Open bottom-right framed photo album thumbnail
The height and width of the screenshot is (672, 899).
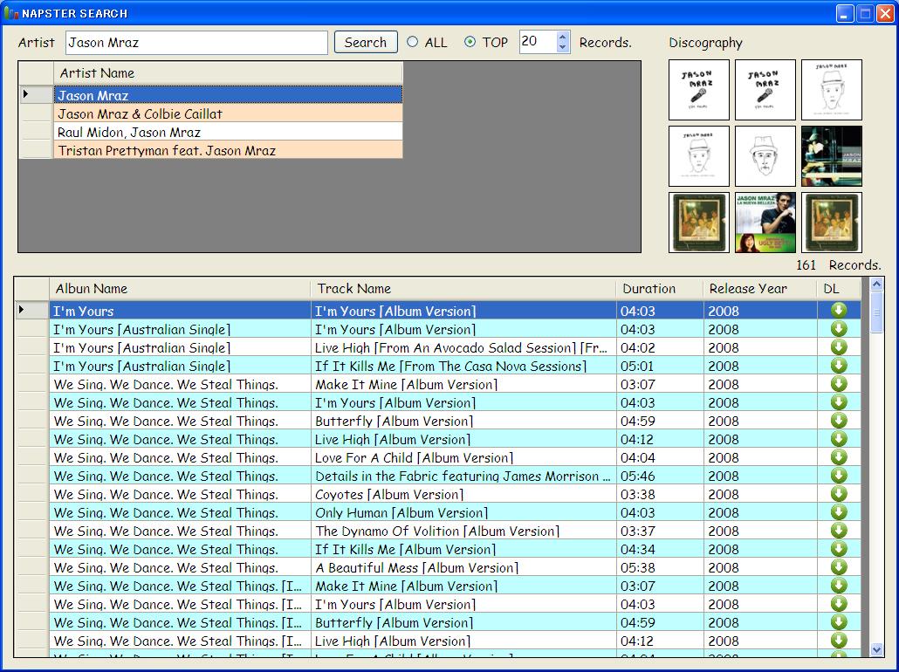coord(831,223)
